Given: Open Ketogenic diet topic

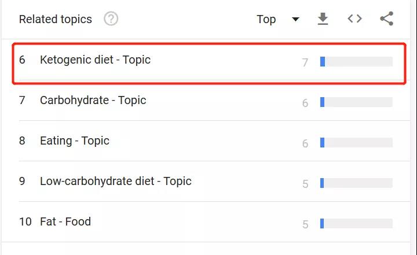Looking at the screenshot, I should pos(95,60).
